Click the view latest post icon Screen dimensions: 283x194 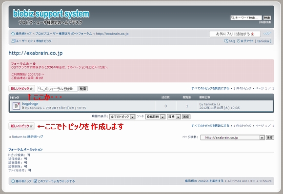click(x=219, y=104)
